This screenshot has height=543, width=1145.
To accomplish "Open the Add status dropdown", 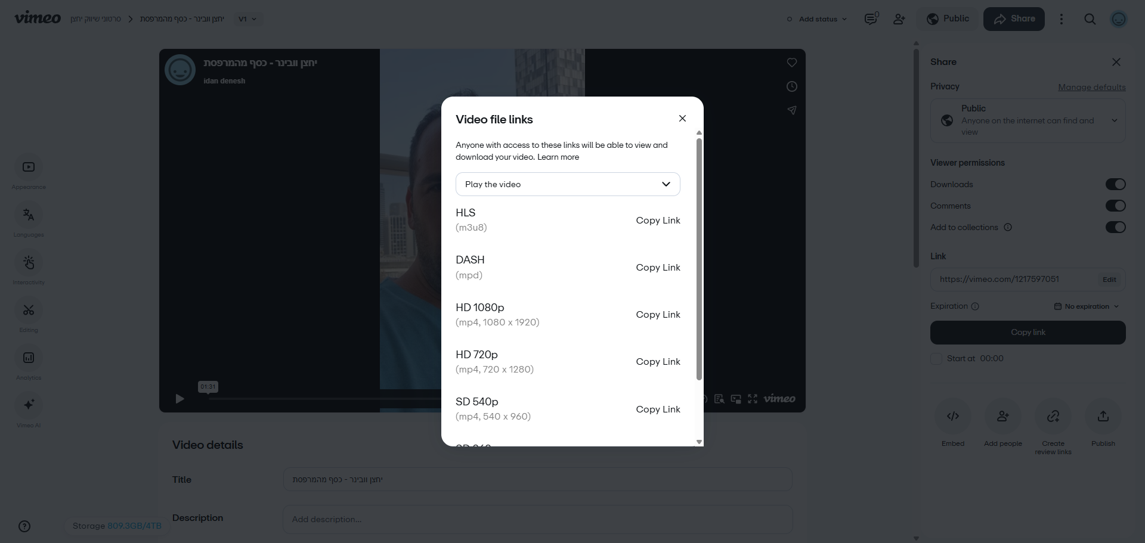I will pos(817,19).
